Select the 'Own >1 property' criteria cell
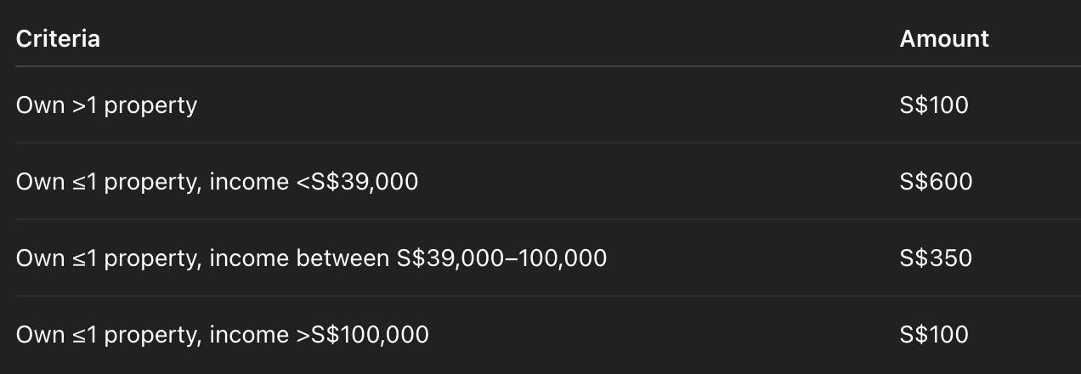 (x=106, y=105)
